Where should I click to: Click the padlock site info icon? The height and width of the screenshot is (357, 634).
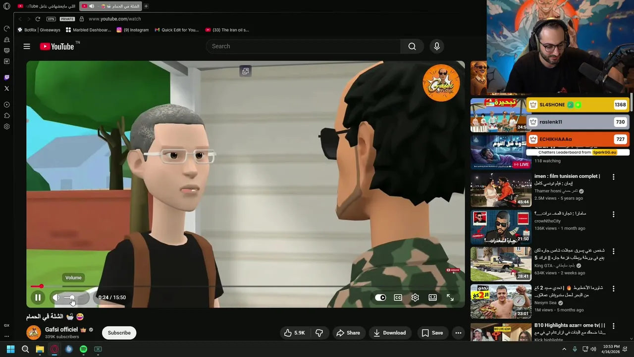point(82,19)
